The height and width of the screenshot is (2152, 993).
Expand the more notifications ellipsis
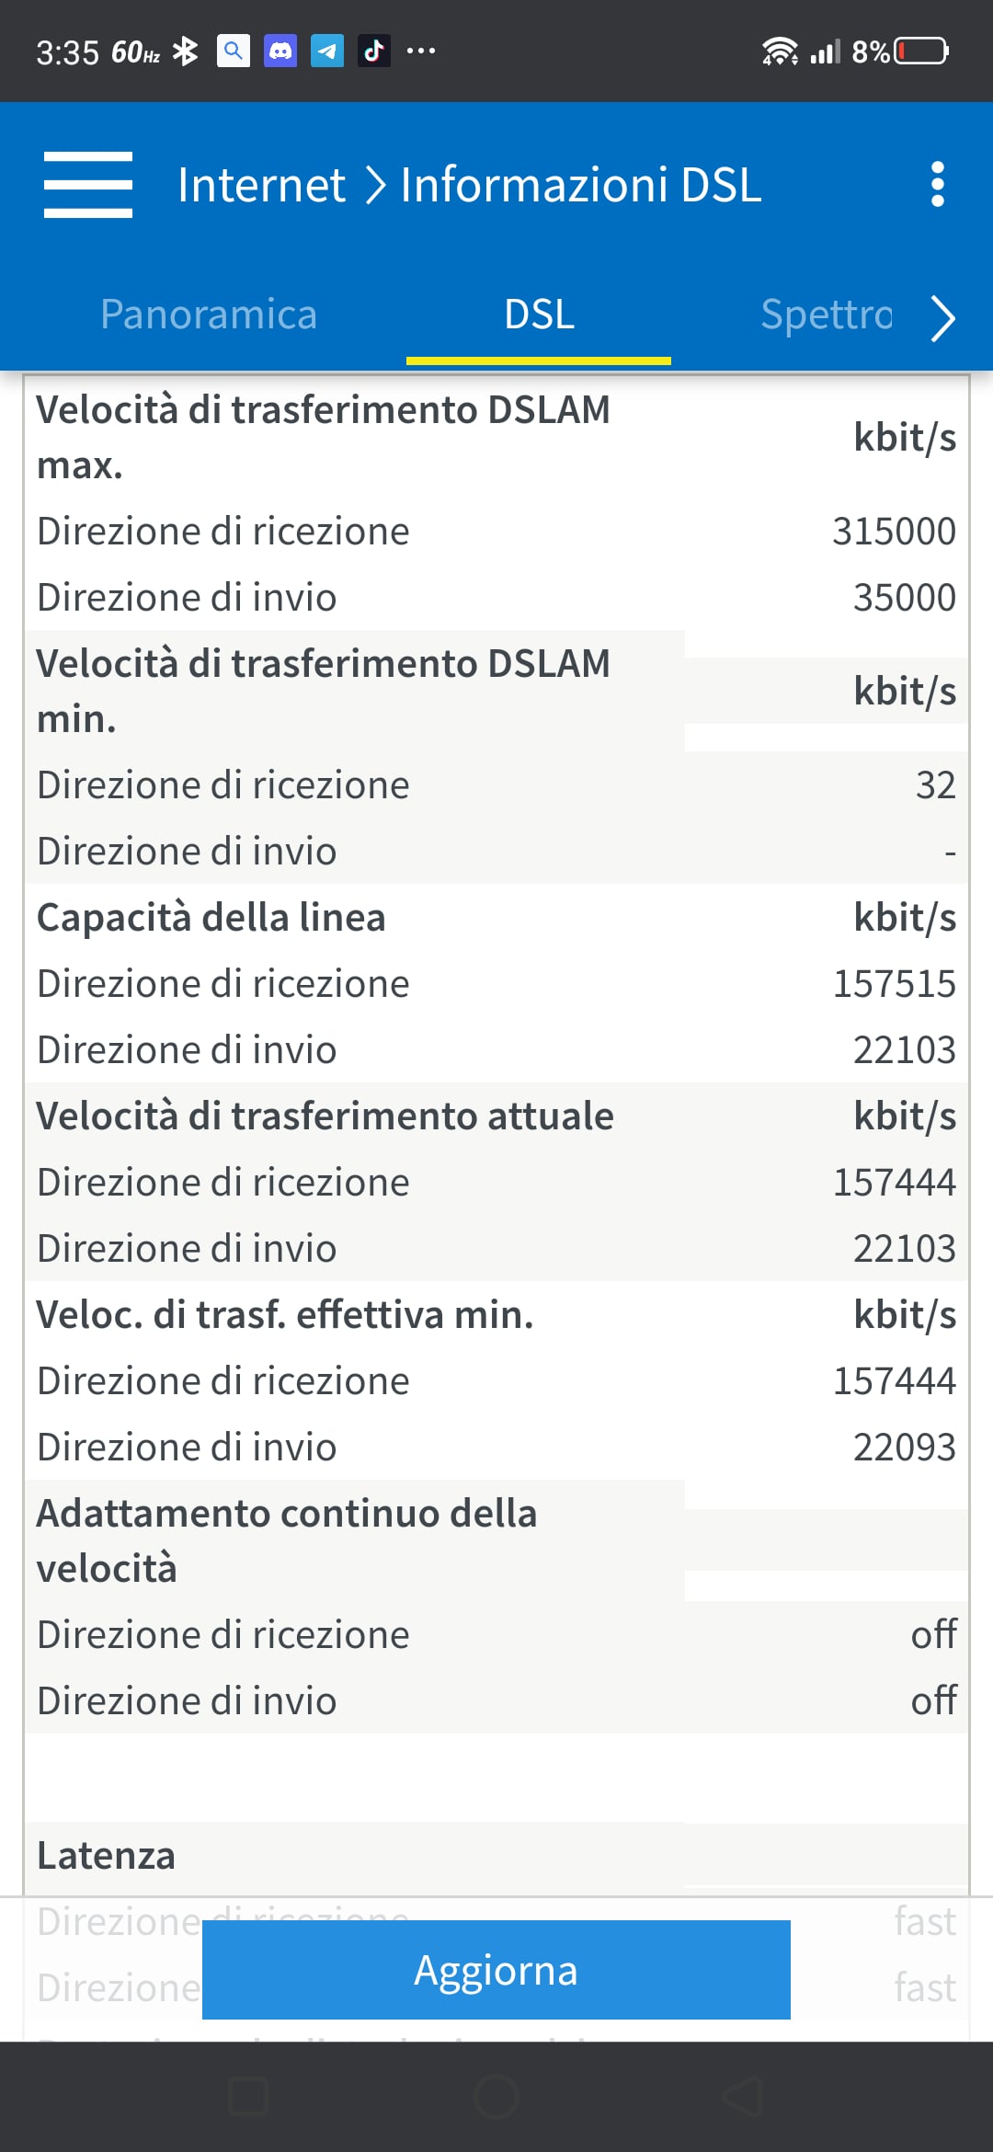421,51
